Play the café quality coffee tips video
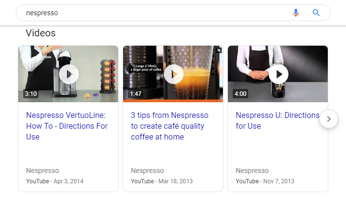The height and width of the screenshot is (201, 346). [x=173, y=74]
